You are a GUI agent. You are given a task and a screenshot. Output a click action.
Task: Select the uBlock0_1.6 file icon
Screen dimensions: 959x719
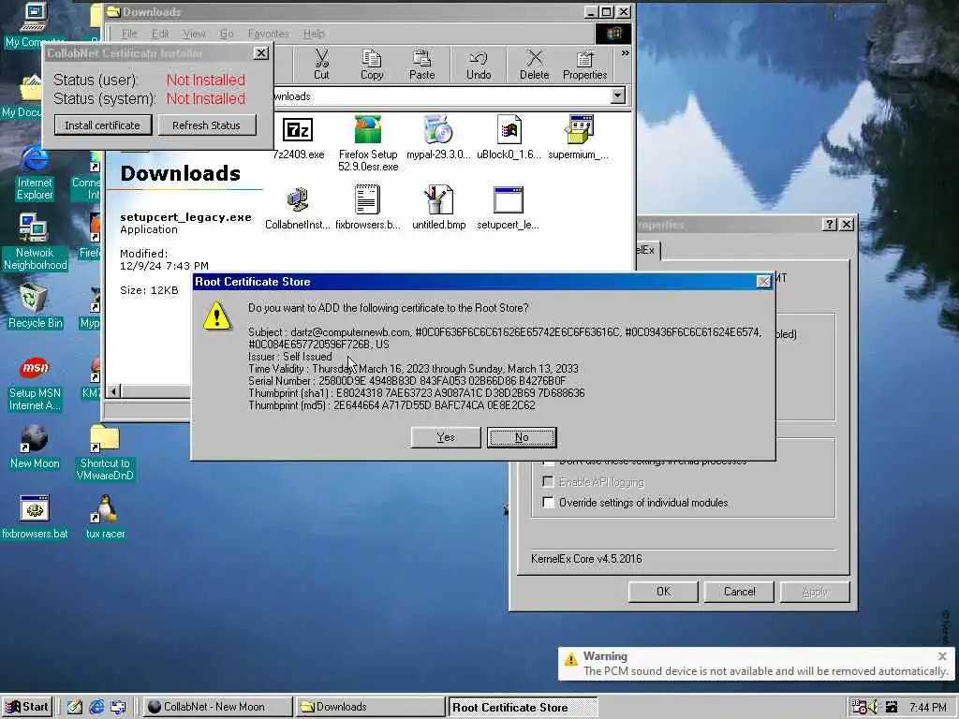click(509, 138)
